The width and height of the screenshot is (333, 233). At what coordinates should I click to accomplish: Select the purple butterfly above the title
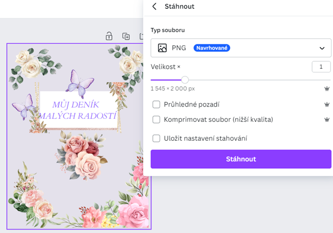tap(80, 84)
